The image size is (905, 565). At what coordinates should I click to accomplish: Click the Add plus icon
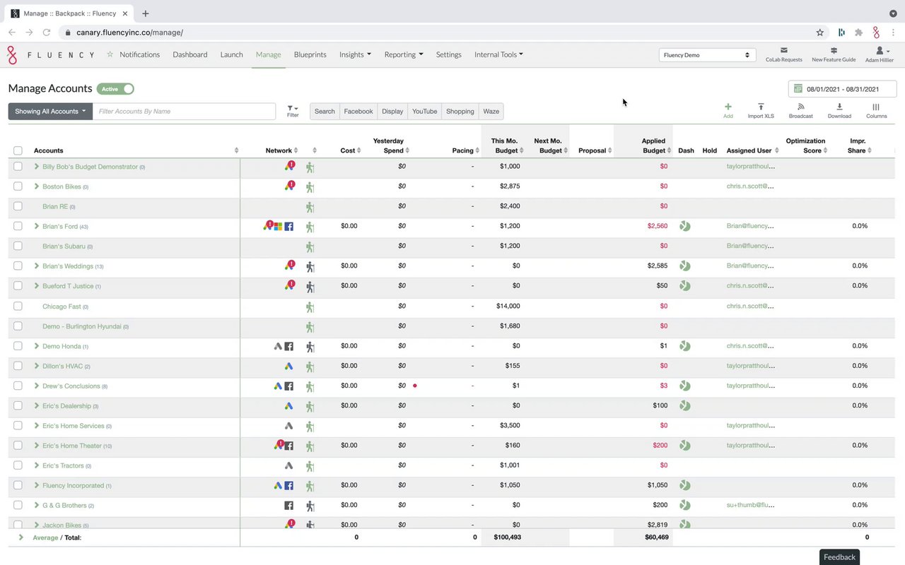[x=728, y=107]
